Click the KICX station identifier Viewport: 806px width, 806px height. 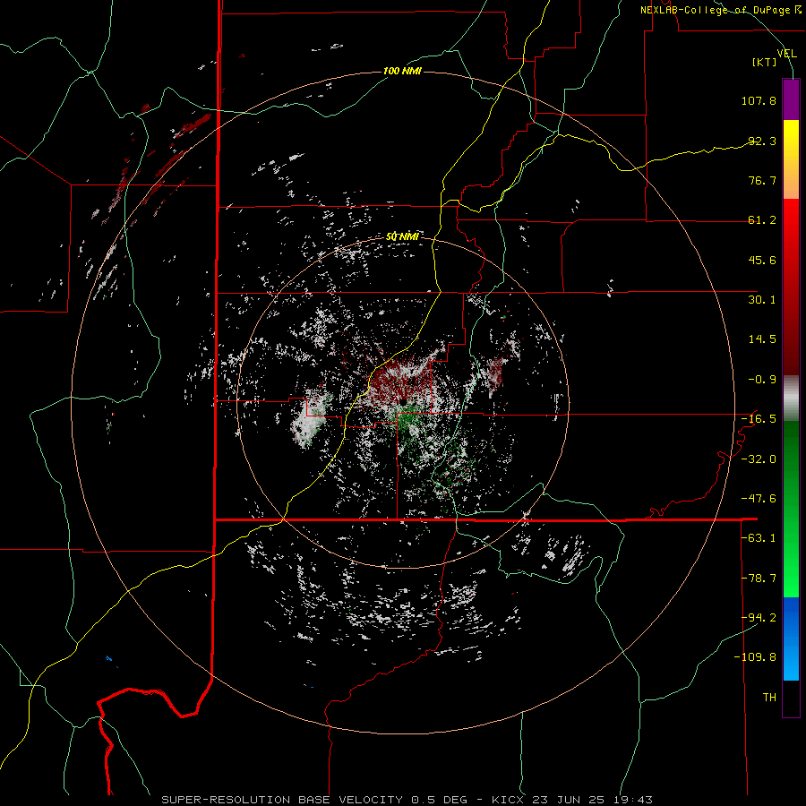[508, 800]
